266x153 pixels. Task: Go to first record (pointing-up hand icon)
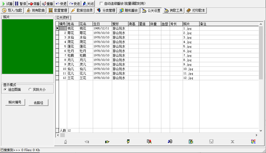pyautogui.click(x=66, y=142)
